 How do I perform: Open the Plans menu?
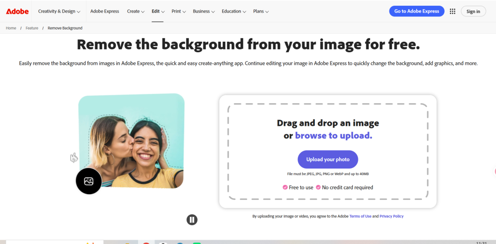point(261,11)
